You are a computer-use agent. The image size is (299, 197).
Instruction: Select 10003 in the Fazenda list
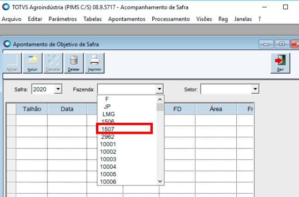coord(127,159)
